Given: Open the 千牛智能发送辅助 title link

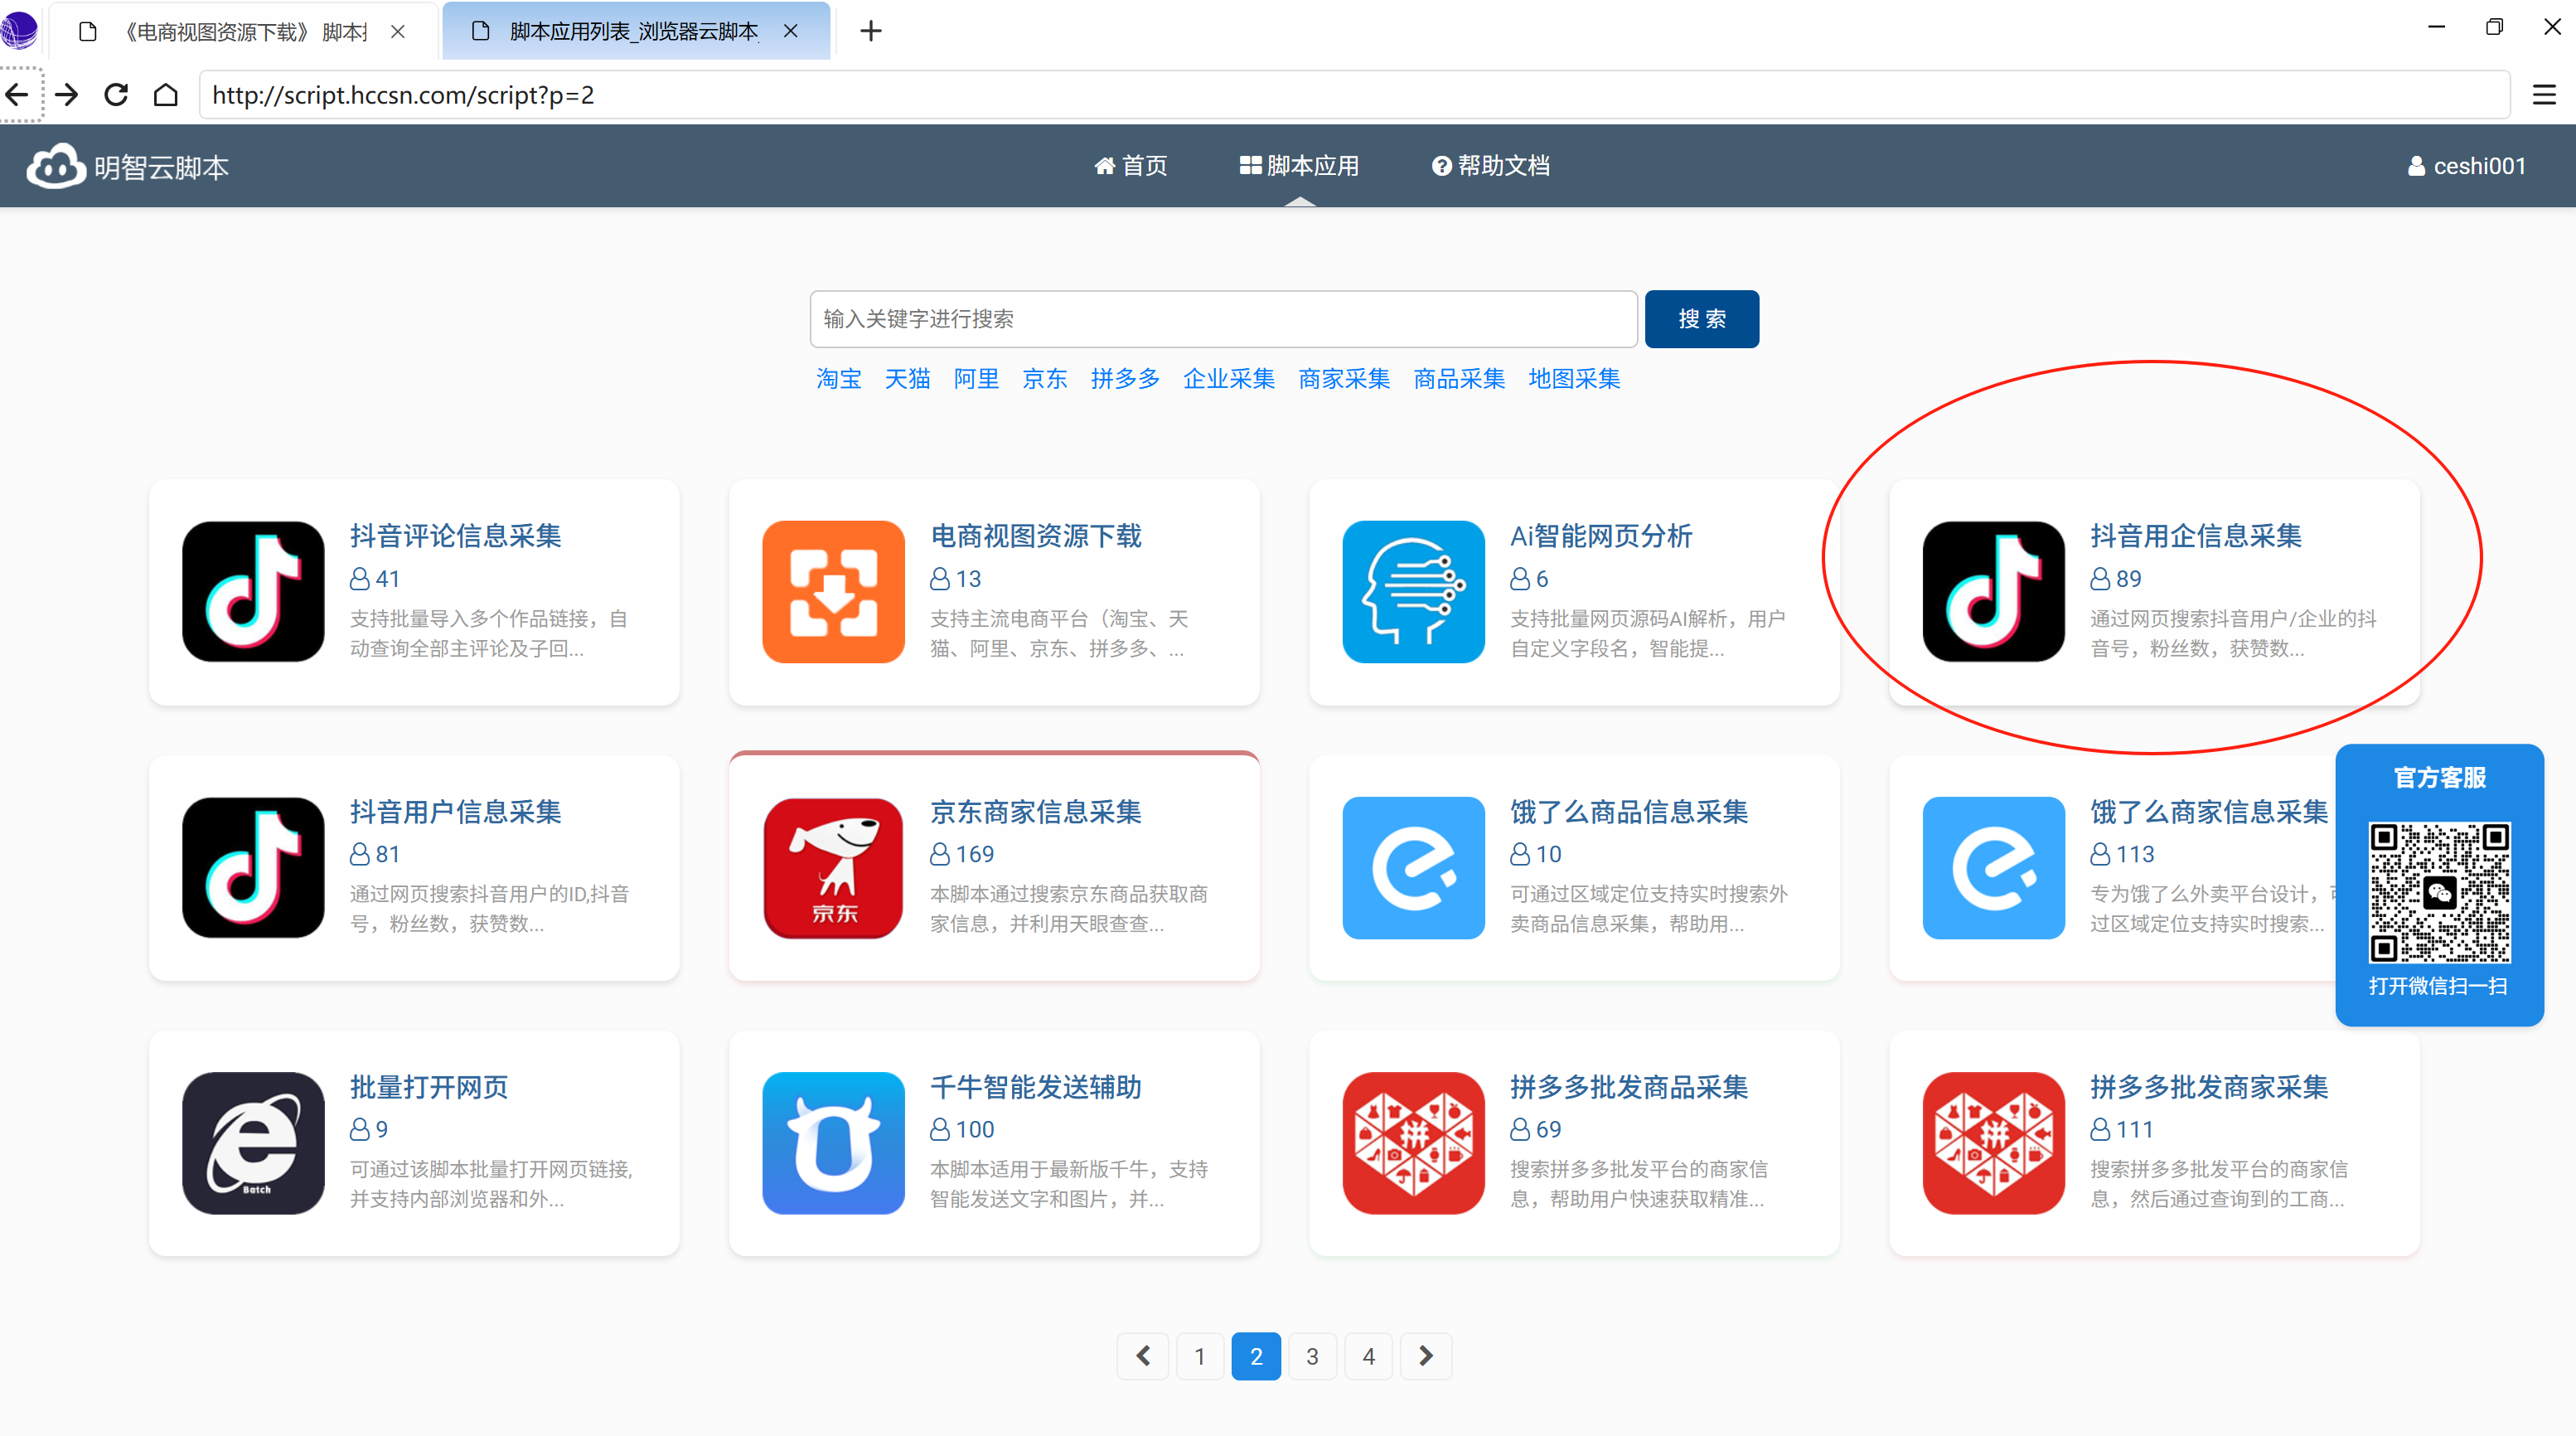Looking at the screenshot, I should (x=1035, y=1087).
